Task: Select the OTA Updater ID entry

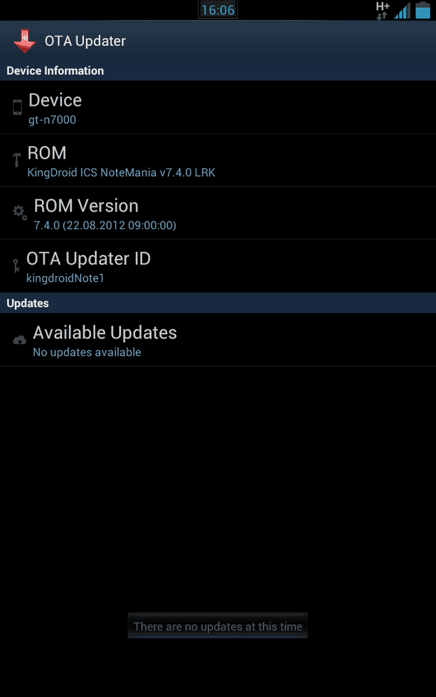Action: tap(218, 266)
